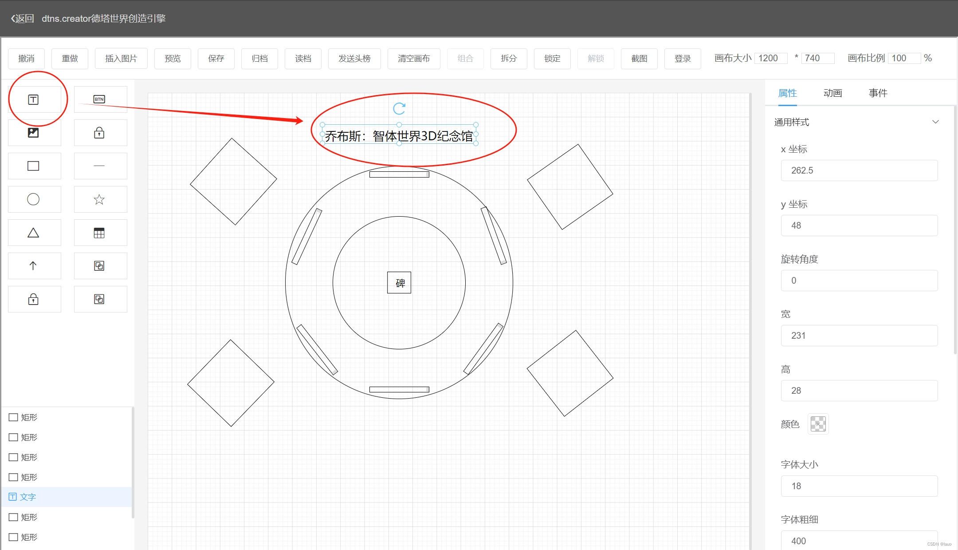Switch to the 动画 animation tab
This screenshot has width=958, height=550.
point(833,93)
